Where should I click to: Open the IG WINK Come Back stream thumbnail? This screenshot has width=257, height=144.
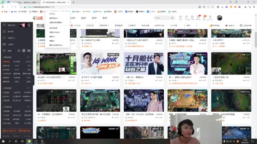100,63
